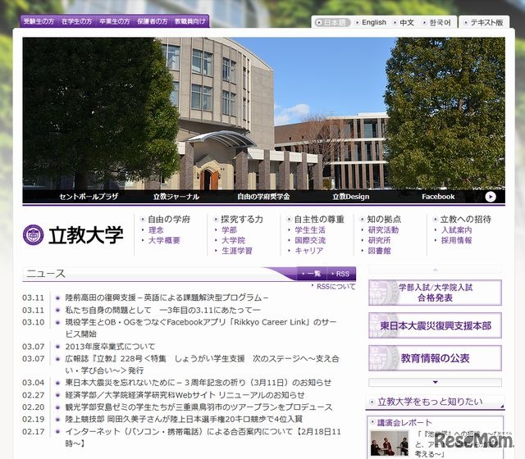Image resolution: width=525 pixels, height=459 pixels.
Task: Open news 2013年度卒業式について
Action: pos(110,347)
